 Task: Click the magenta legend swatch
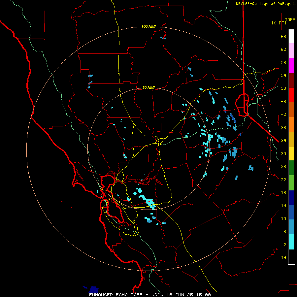(x=291, y=66)
